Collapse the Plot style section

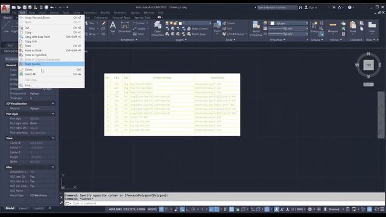tap(53, 114)
